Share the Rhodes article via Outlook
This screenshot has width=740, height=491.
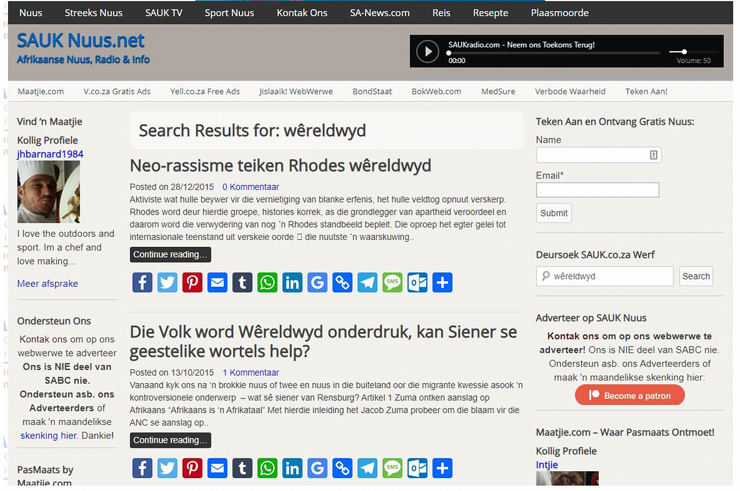click(x=417, y=283)
